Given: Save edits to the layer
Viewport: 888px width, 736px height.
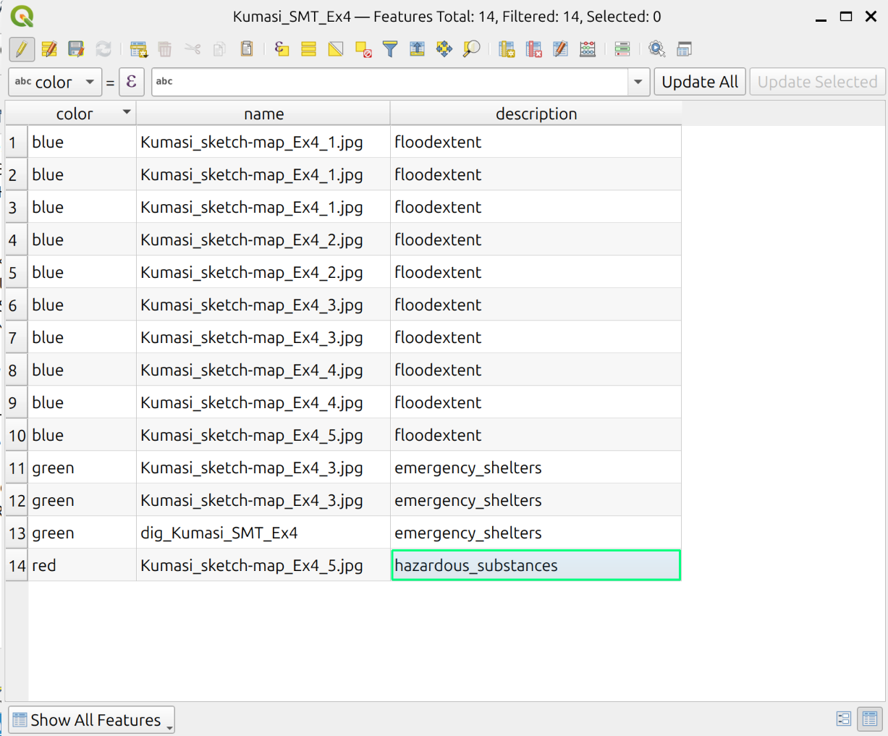Looking at the screenshot, I should coord(76,49).
